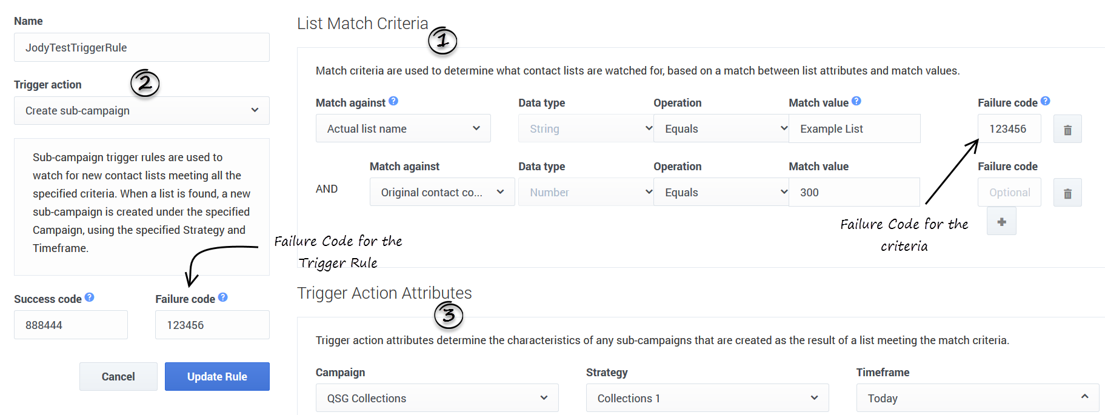The image size is (1105, 415).
Task: Open the Collections 1 strategy dropdown
Action: click(x=707, y=398)
